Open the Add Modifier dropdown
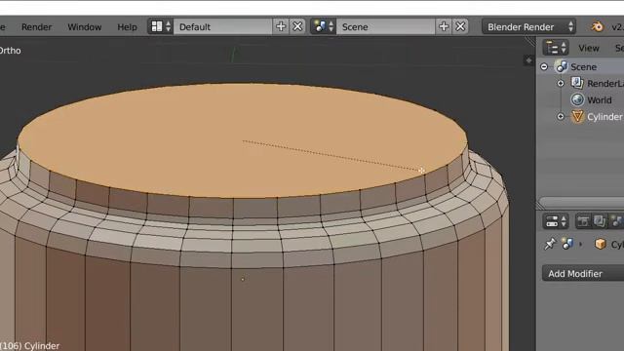Image resolution: width=624 pixels, height=351 pixels. click(583, 274)
